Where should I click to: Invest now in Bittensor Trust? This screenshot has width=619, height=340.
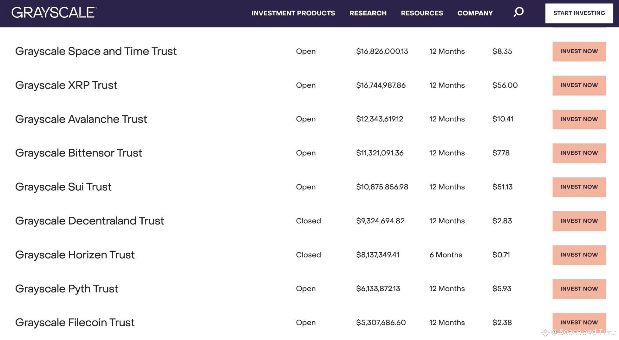coord(579,153)
